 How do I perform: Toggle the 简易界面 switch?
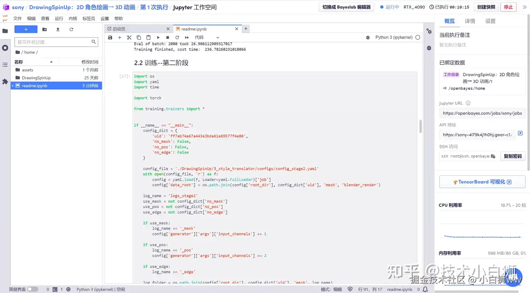point(32,289)
